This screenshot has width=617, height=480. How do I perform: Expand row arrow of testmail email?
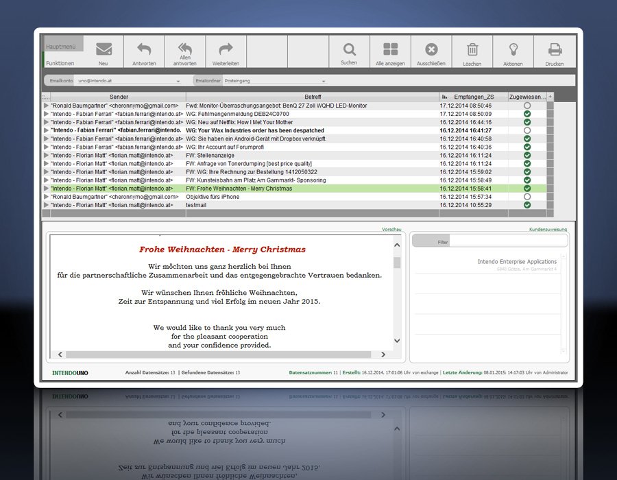46,204
